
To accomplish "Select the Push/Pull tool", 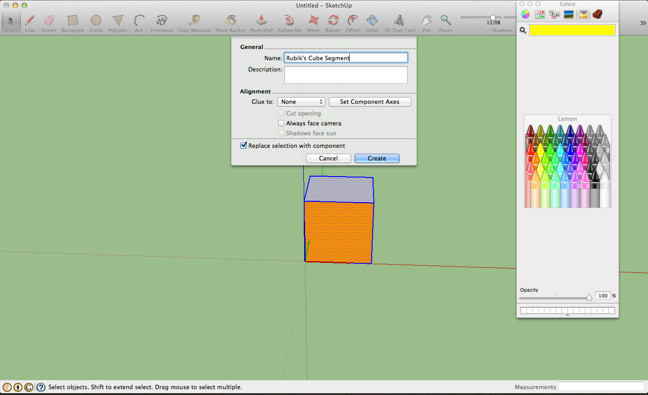I will 261,20.
